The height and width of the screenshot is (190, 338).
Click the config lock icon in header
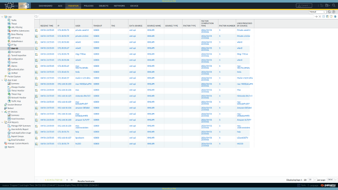click(x=322, y=5)
